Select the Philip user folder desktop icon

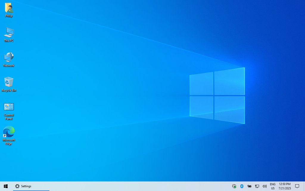(x=9, y=10)
